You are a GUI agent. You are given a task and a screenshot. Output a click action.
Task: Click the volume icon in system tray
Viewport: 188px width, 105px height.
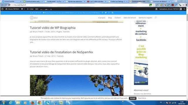coord(175,103)
